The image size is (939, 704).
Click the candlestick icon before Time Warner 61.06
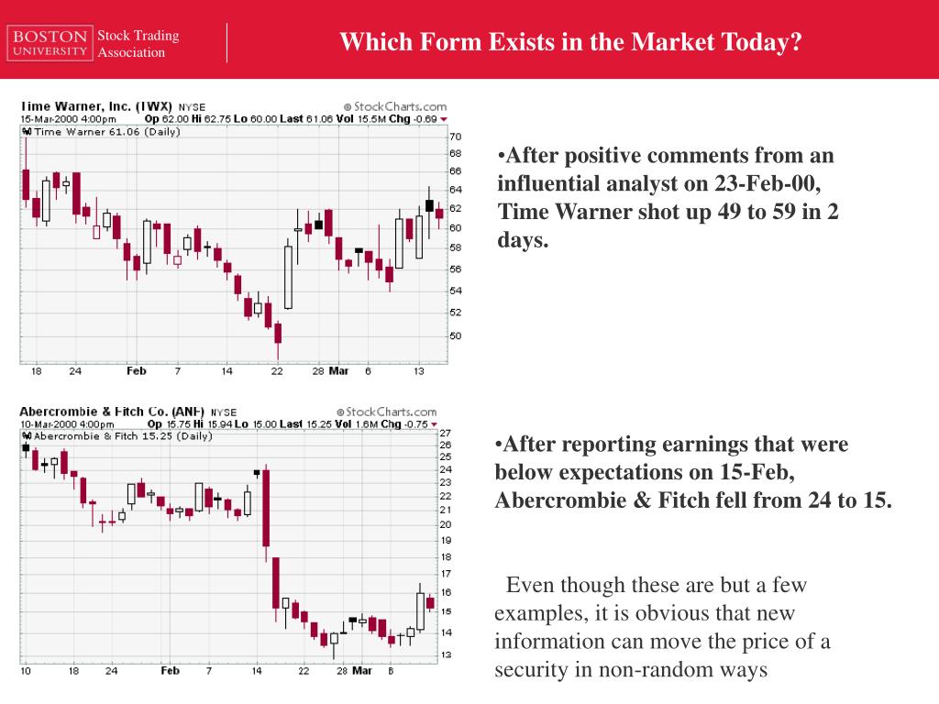(x=27, y=132)
